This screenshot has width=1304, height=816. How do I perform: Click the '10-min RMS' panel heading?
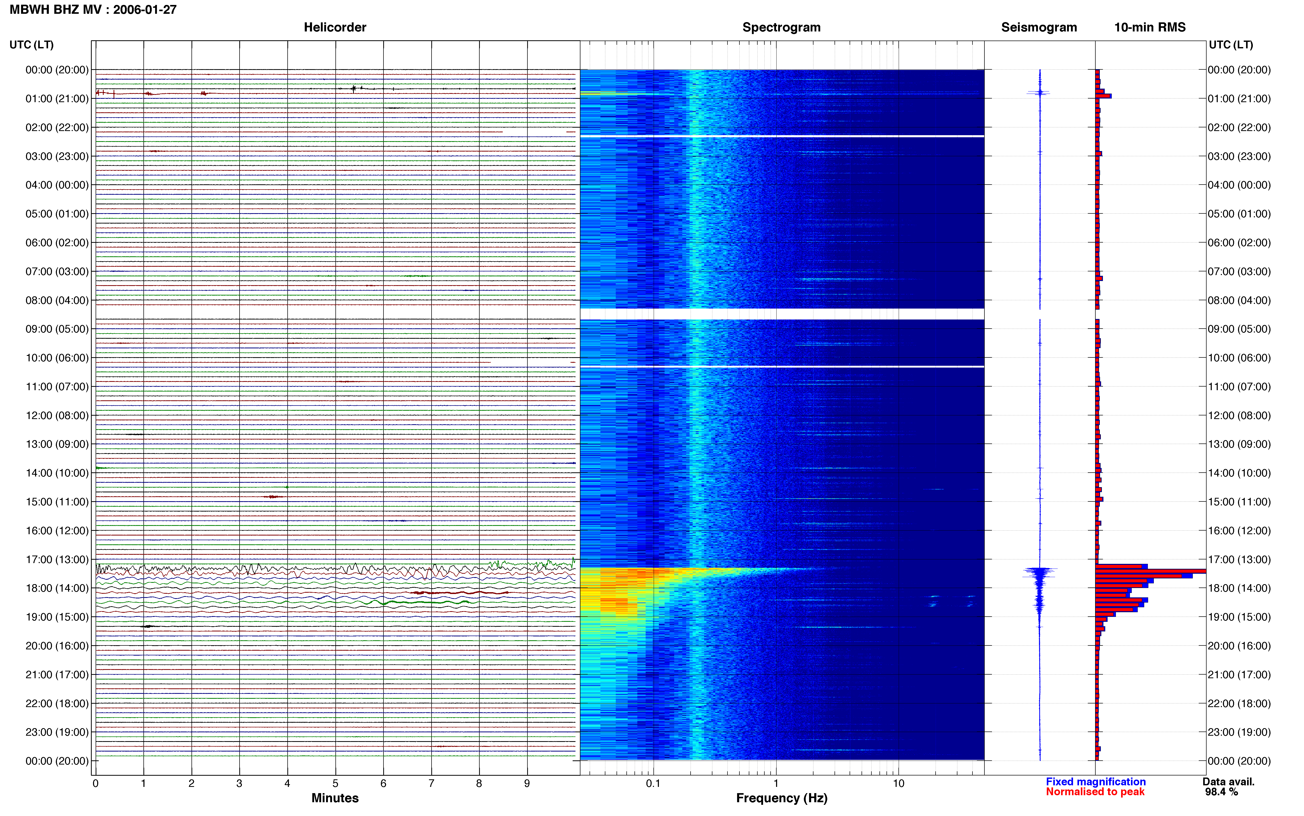pos(1150,28)
